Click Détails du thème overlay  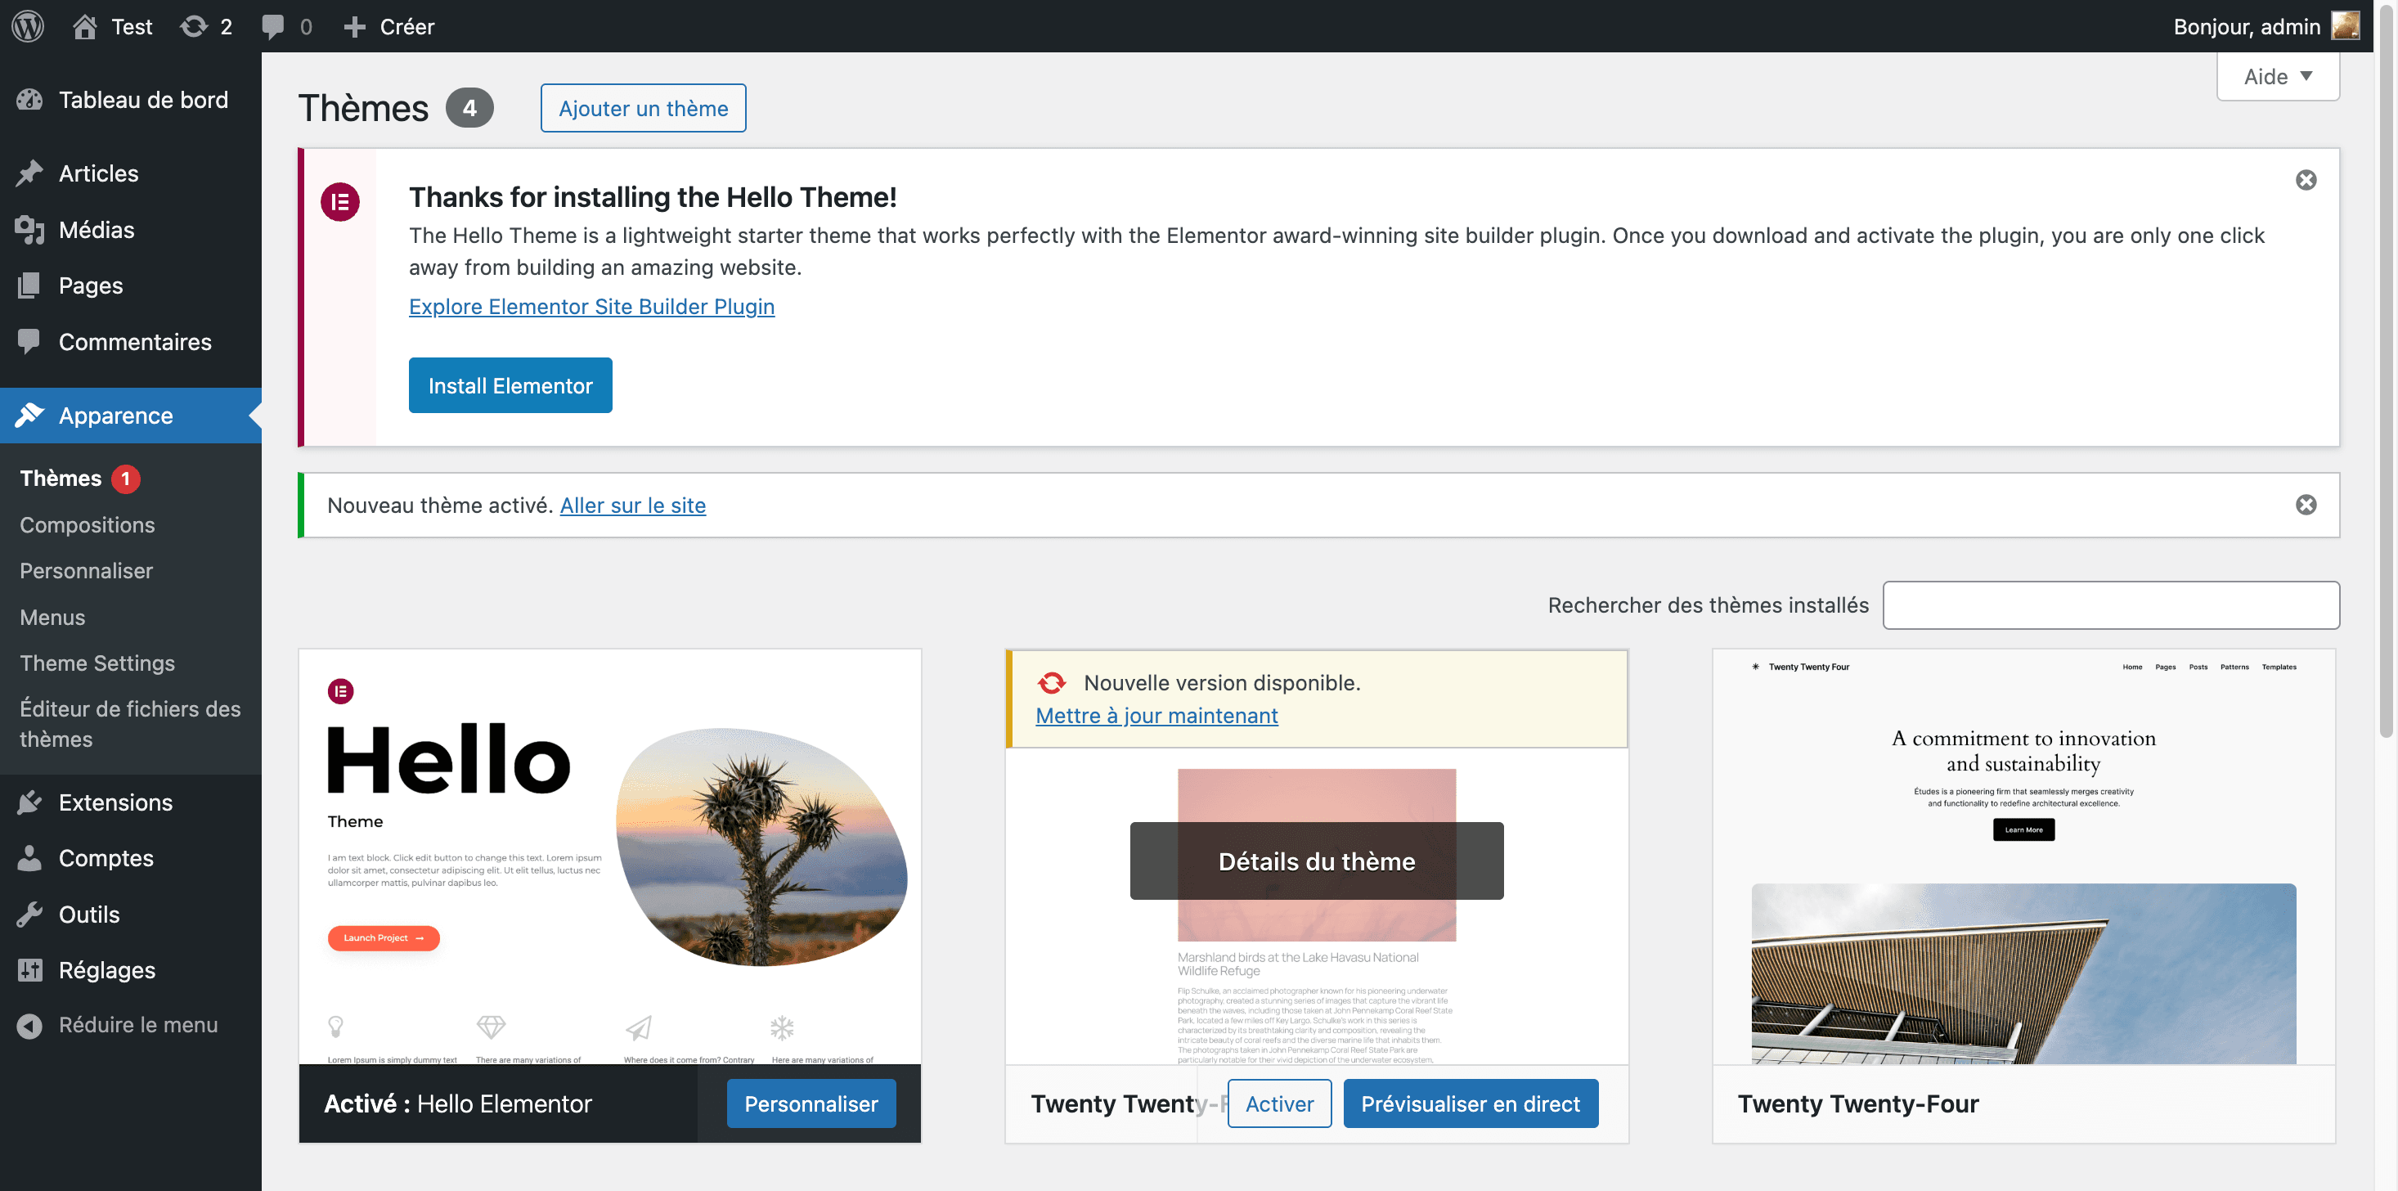1316,861
